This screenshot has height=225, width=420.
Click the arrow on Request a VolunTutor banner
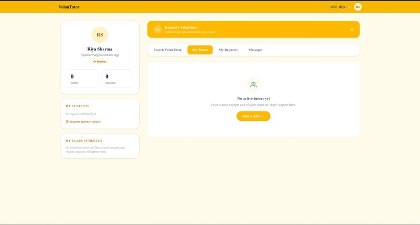point(351,30)
